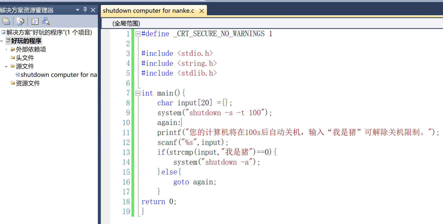
Task: Select the 好玩的程序 project name
Action: click(26, 41)
